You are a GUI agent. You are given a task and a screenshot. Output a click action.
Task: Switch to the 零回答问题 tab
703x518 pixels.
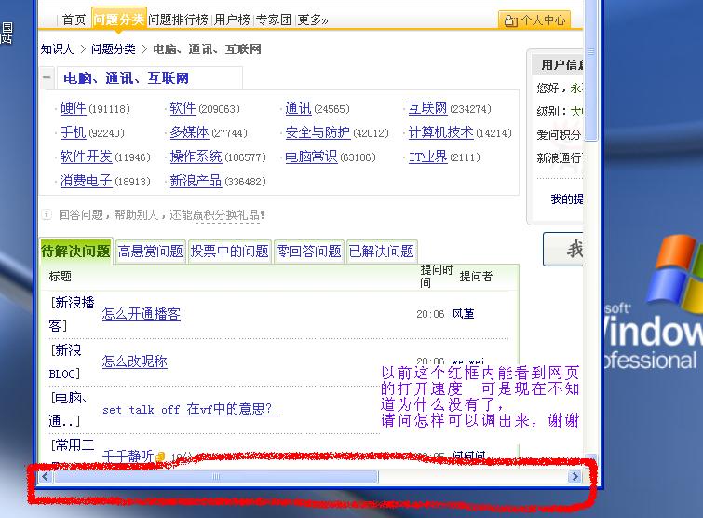[x=308, y=252]
